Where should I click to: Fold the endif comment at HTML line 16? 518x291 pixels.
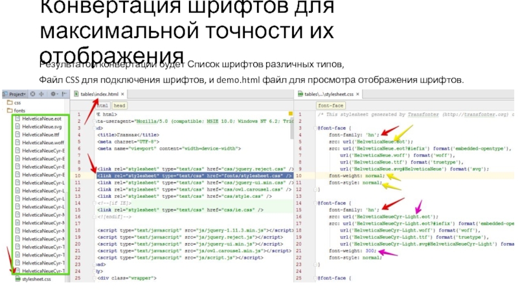(x=95, y=217)
